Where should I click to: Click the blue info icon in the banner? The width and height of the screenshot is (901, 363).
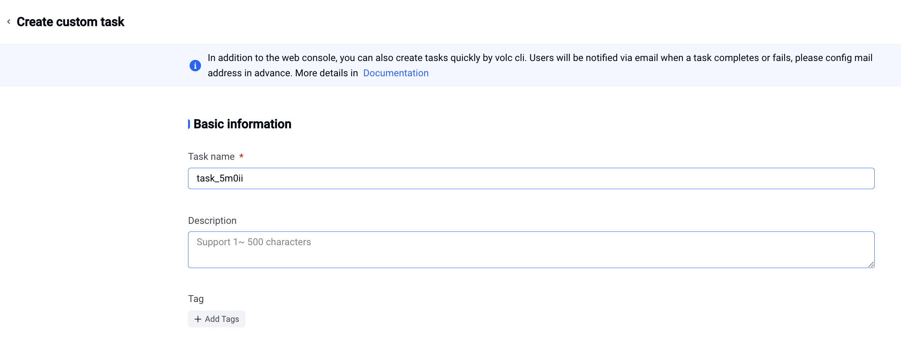195,66
